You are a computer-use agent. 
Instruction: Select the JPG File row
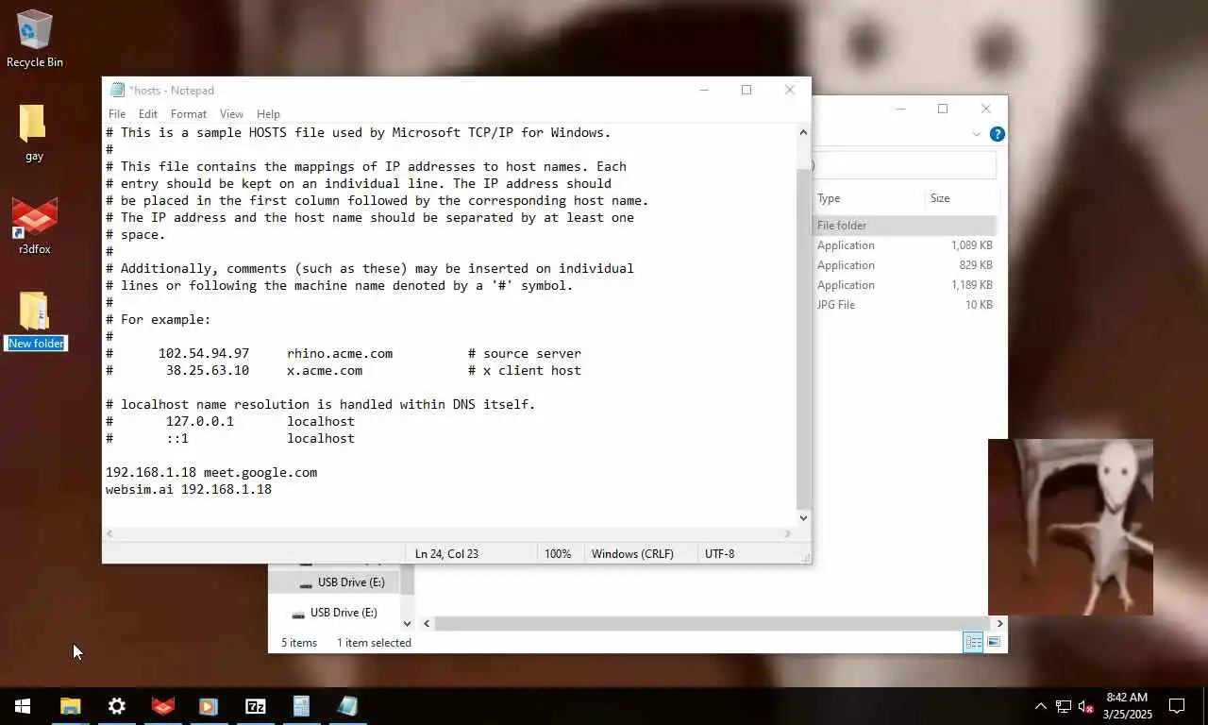click(904, 305)
